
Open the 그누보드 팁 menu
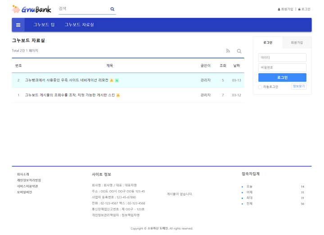click(44, 25)
